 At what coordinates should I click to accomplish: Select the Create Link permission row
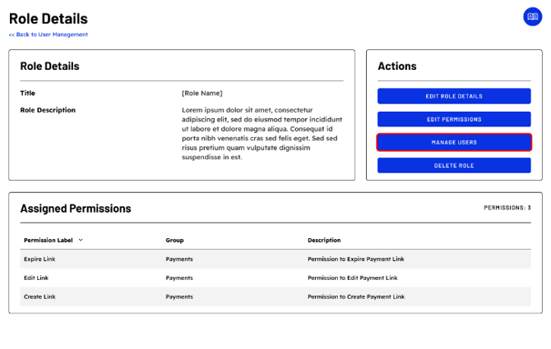point(39,296)
